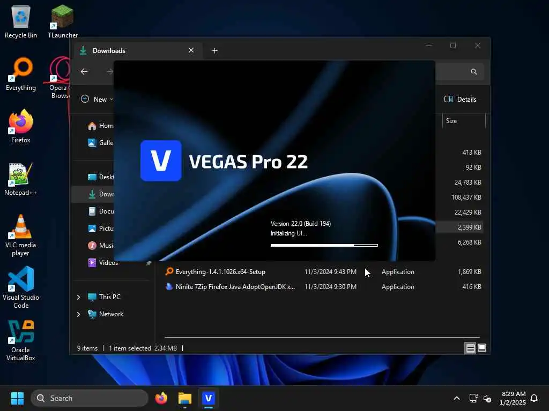Open Documents in the navigation pane
The height and width of the screenshot is (411, 549).
click(100, 211)
